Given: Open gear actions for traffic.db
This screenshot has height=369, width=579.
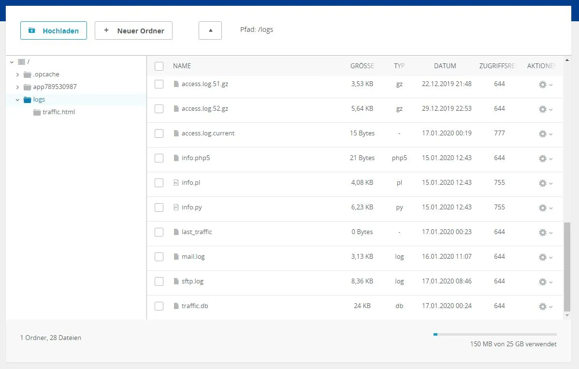Looking at the screenshot, I should click(x=545, y=307).
